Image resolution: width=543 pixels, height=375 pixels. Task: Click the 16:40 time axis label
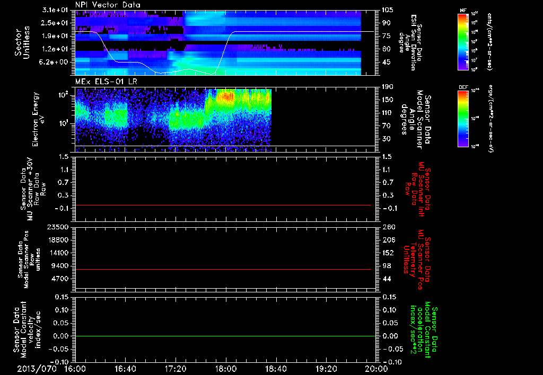pyautogui.click(x=126, y=369)
